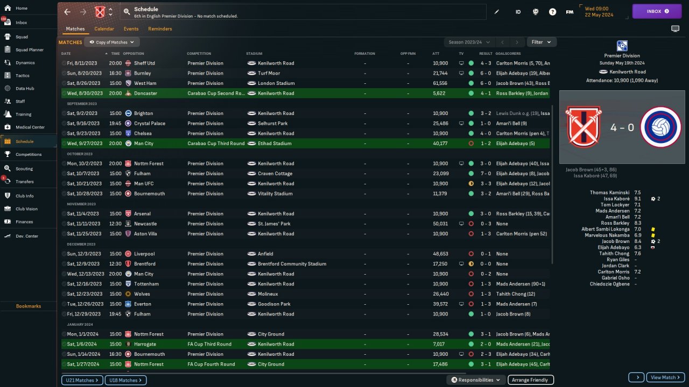Open Tactics from the sidebar
The image size is (689, 387).
[28, 76]
